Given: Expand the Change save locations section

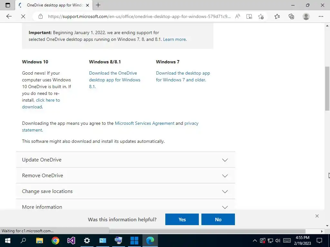Looking at the screenshot, I should [126, 191].
